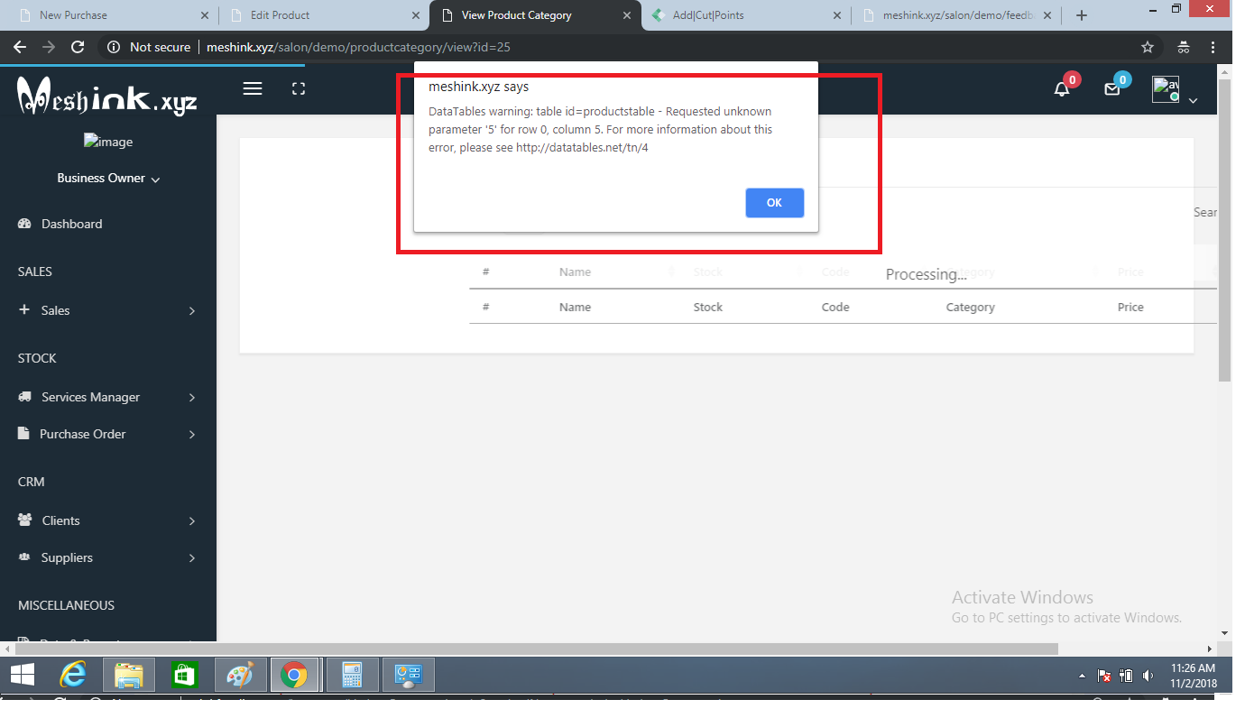This screenshot has height=718, width=1245.
Task: Expand the Suppliers sidebar menu
Action: [x=108, y=557]
